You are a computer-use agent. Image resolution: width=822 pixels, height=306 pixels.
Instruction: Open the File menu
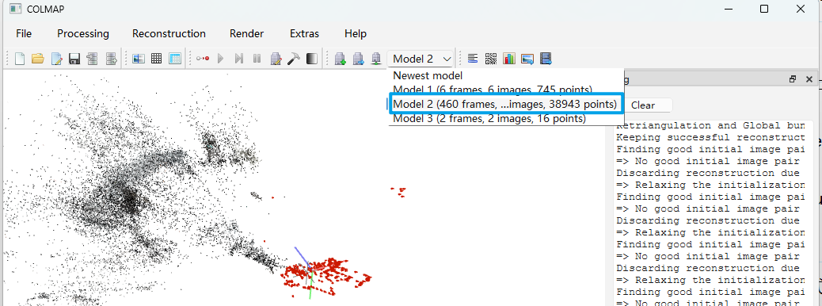[x=24, y=33]
